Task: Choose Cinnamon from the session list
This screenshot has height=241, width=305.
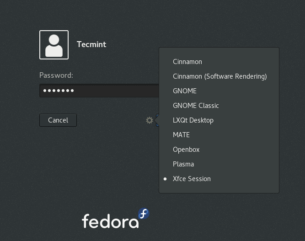Action: 187,62
